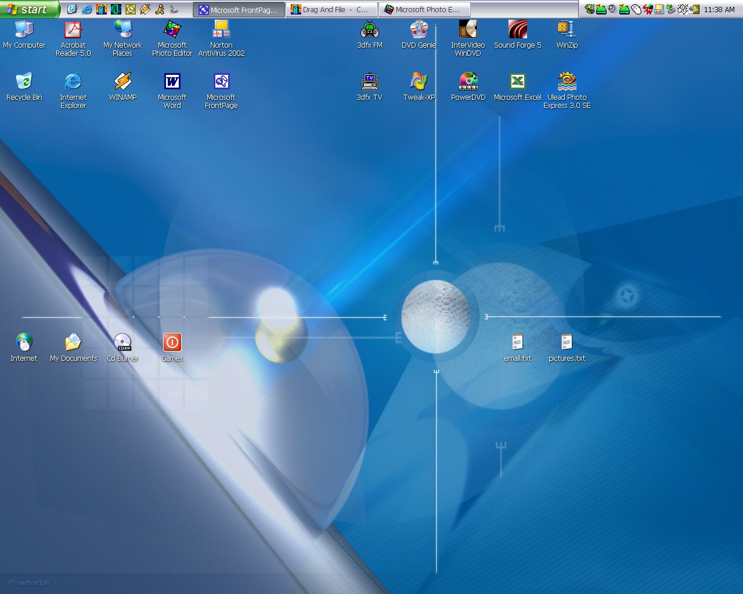Click the Sound Forge 5 icon
Image resolution: width=743 pixels, height=594 pixels.
[517, 35]
